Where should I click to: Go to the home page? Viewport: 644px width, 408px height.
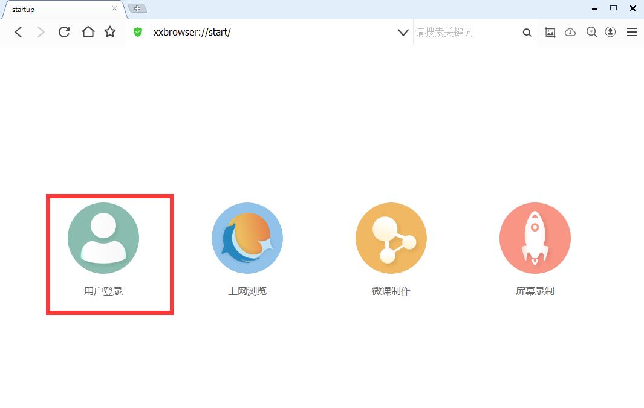pyautogui.click(x=88, y=32)
